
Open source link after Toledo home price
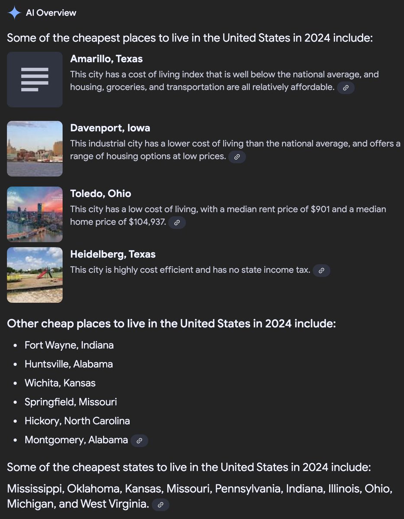point(177,223)
